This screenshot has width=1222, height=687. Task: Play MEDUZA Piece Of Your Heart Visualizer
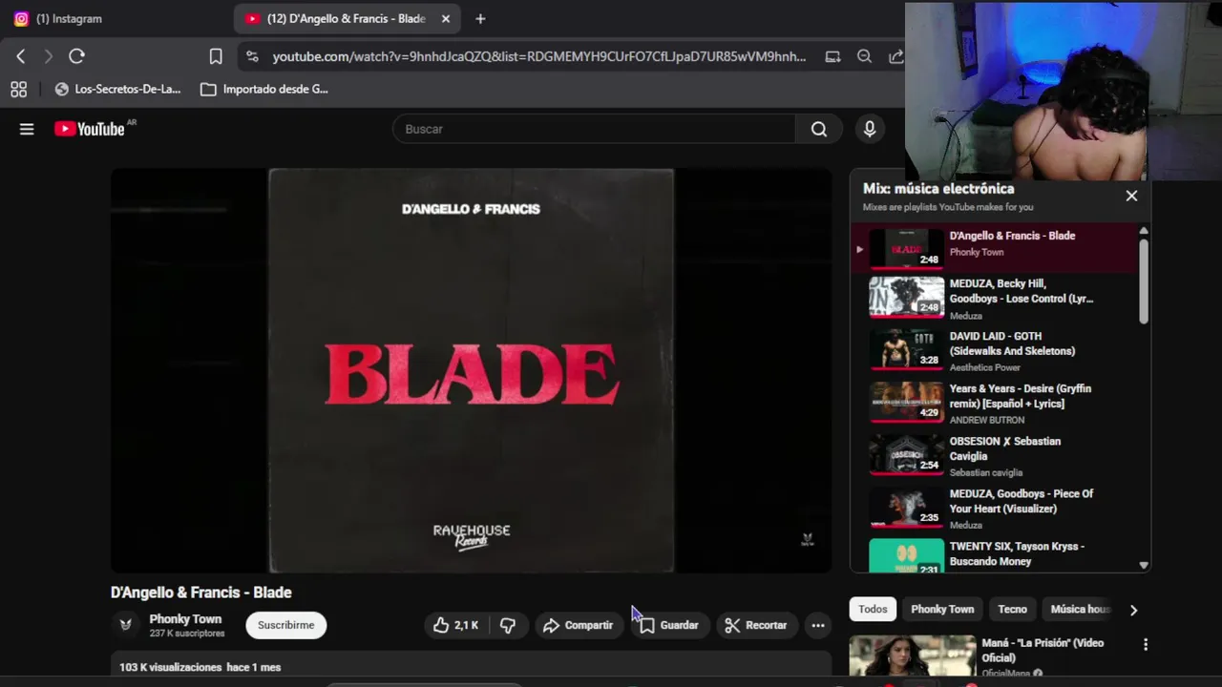(x=993, y=508)
